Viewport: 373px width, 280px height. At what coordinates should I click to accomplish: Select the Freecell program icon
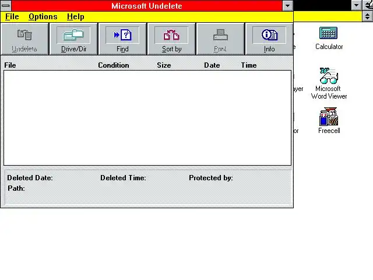pyautogui.click(x=329, y=121)
